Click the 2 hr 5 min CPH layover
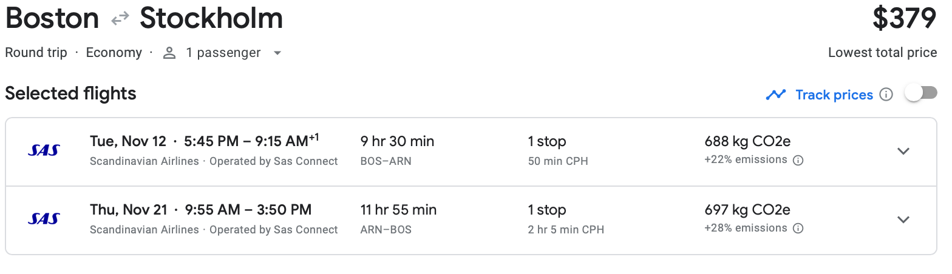The width and height of the screenshot is (952, 274). point(566,230)
